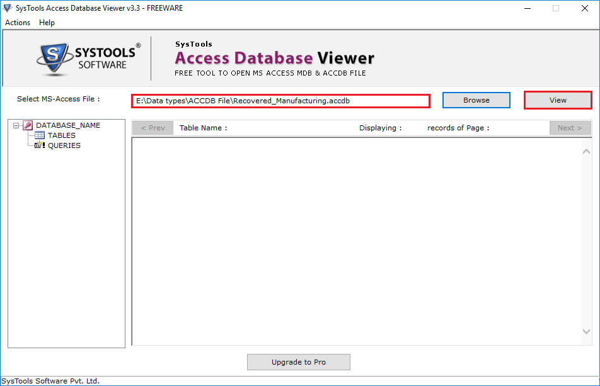Click the Upgrade to Pro button
Screen dimensions: 600x386
[x=299, y=362]
